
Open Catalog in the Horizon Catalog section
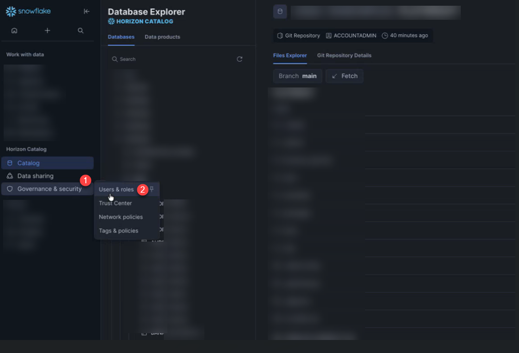29,163
